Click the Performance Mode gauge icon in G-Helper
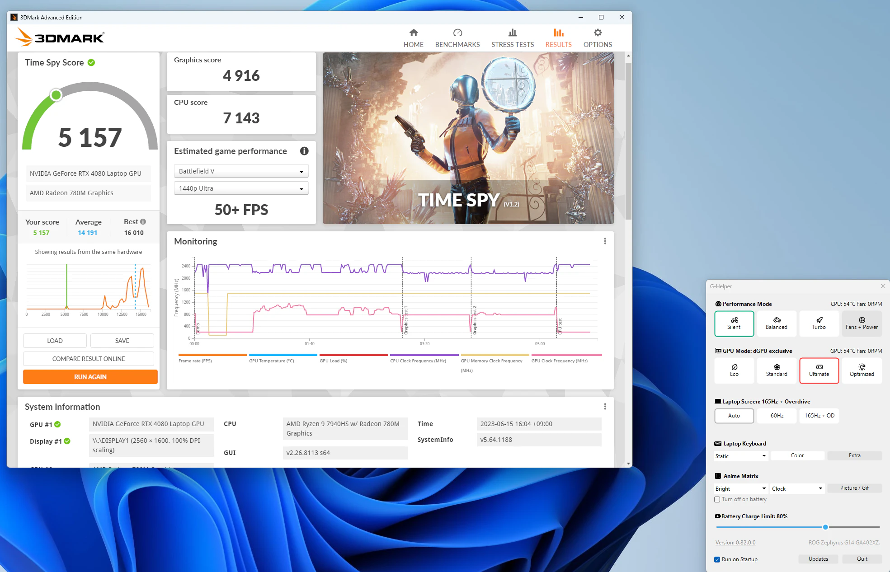This screenshot has height=572, width=890. click(718, 304)
